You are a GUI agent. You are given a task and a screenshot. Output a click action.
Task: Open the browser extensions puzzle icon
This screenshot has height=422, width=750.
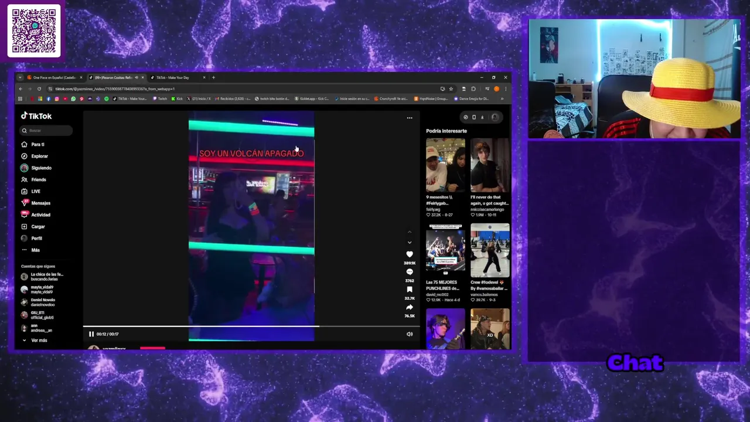point(473,89)
